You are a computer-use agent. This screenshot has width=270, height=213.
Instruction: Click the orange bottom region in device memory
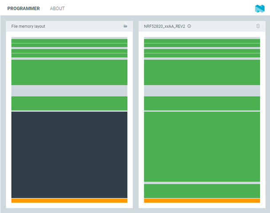point(202,201)
